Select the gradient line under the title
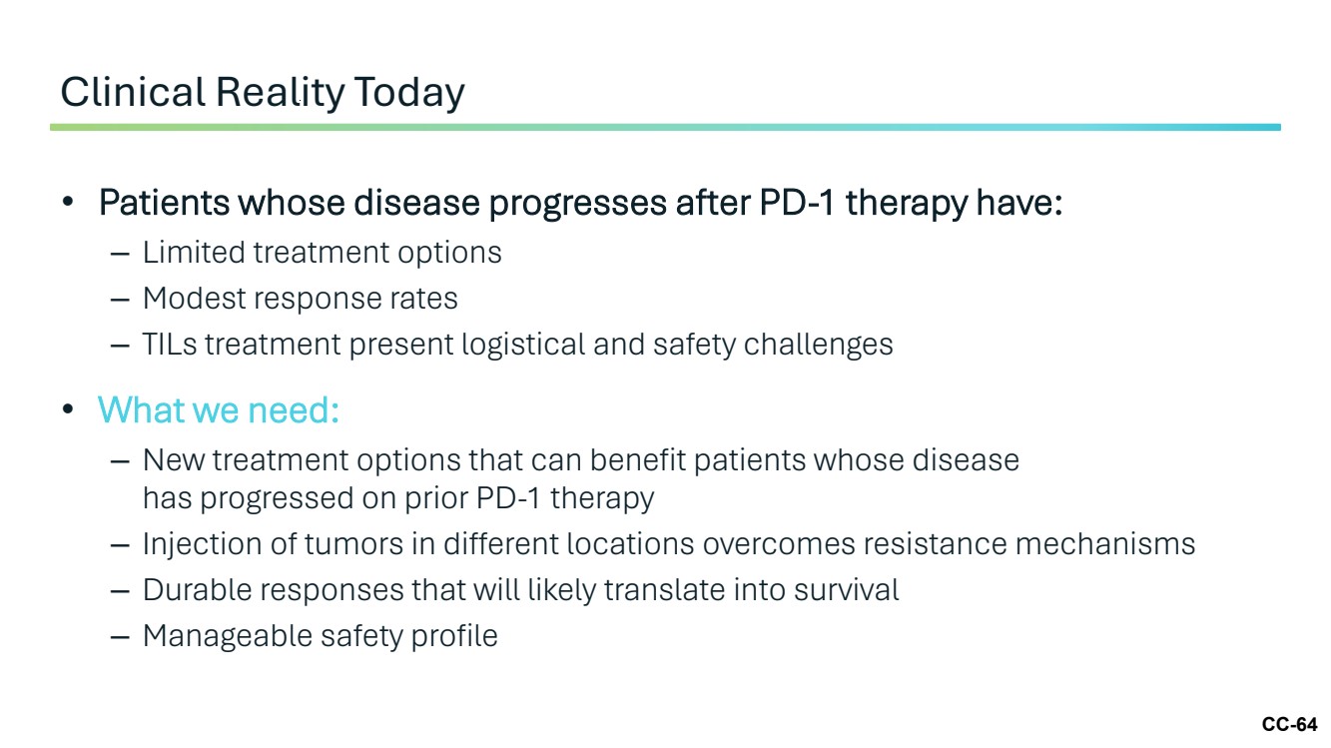 [x=665, y=127]
